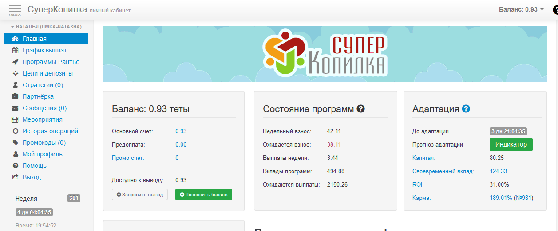Open the Своевременный вклад link
This screenshot has height=231, width=558.
pyautogui.click(x=443, y=171)
